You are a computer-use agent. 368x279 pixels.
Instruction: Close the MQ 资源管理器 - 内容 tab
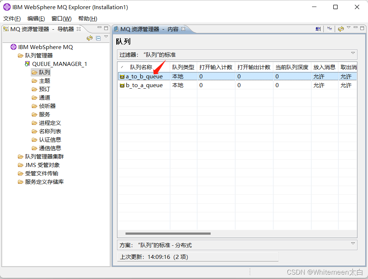point(183,29)
